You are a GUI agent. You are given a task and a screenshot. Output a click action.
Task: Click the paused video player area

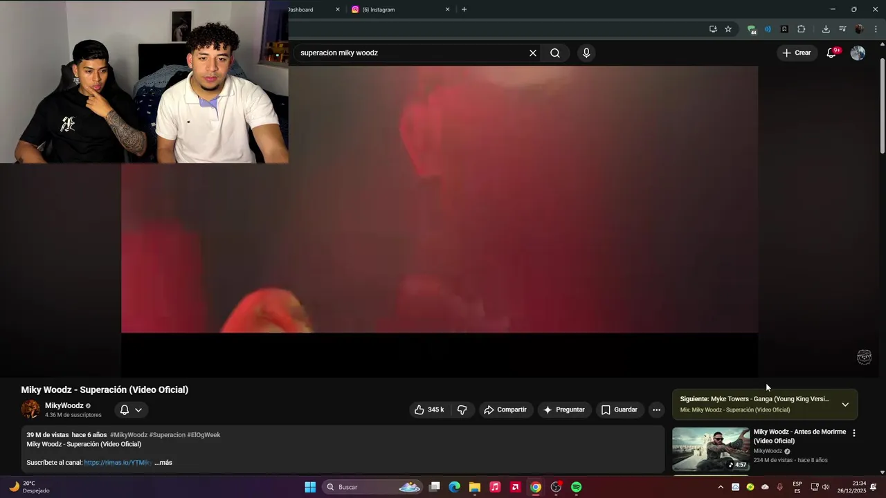[440, 221]
